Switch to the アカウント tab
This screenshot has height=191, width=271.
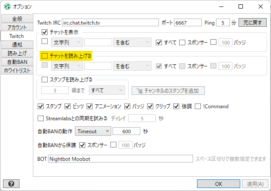point(17,27)
